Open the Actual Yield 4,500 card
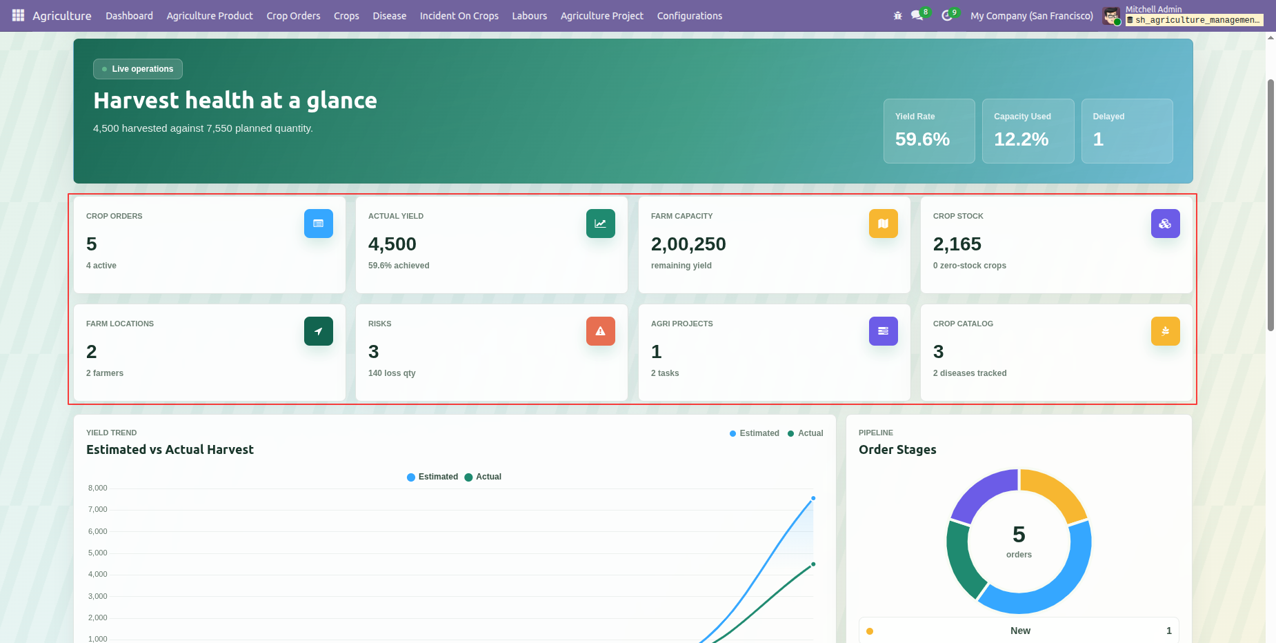Image resolution: width=1276 pixels, height=643 pixels. click(x=492, y=245)
